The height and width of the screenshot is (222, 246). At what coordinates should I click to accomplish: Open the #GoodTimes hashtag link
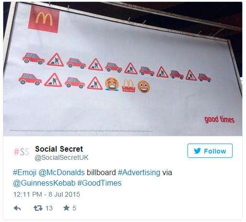click(99, 183)
